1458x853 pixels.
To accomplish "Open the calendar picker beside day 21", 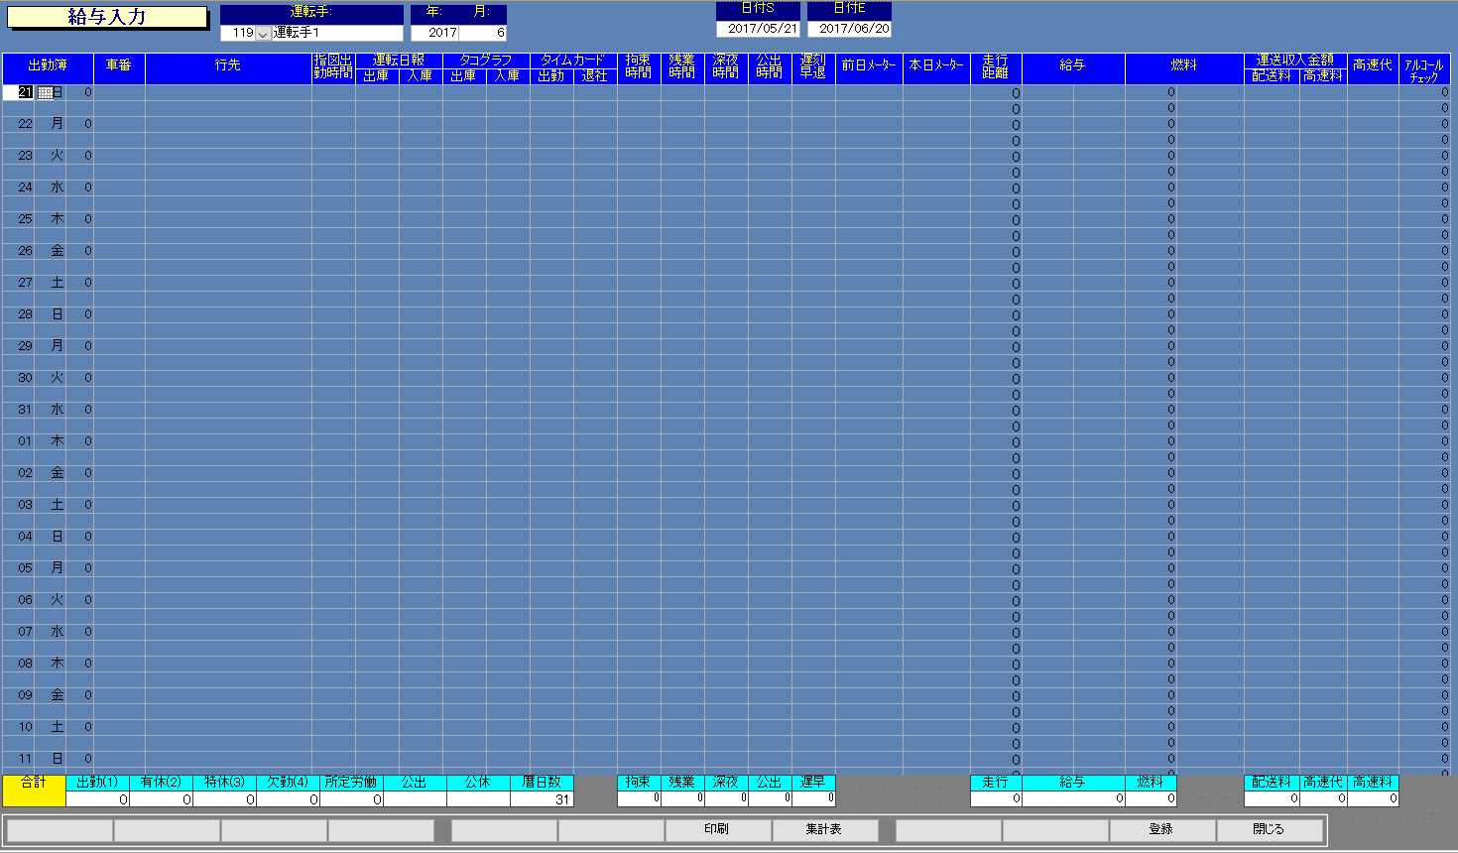I will [x=45, y=92].
